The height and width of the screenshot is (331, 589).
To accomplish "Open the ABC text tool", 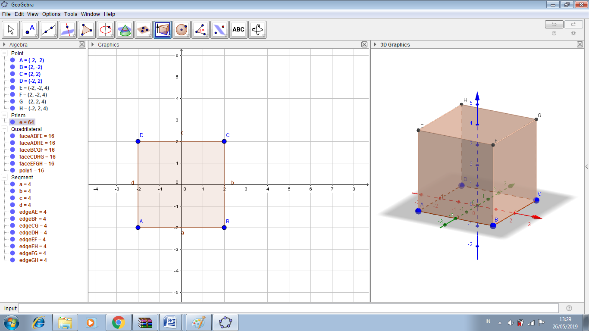I will click(238, 29).
